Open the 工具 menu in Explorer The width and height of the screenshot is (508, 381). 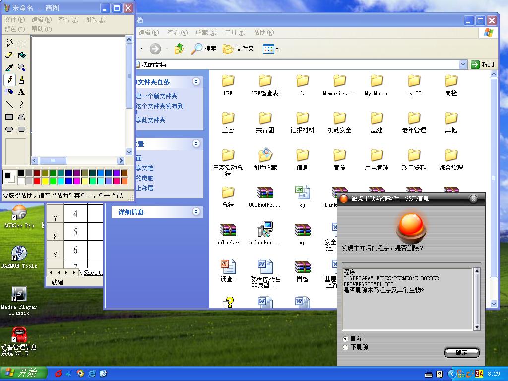[x=235, y=33]
